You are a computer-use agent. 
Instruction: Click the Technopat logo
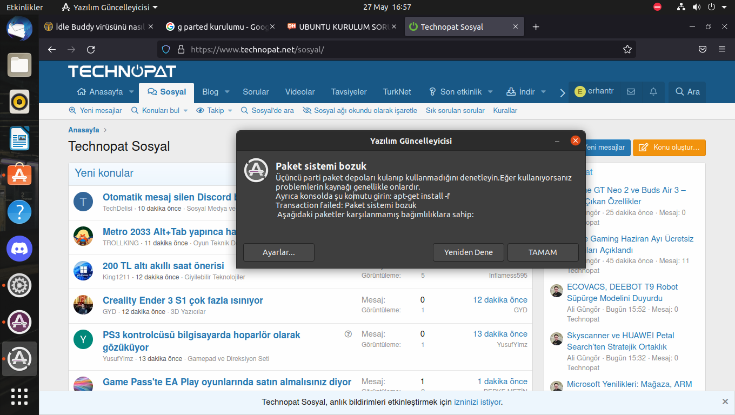(122, 71)
